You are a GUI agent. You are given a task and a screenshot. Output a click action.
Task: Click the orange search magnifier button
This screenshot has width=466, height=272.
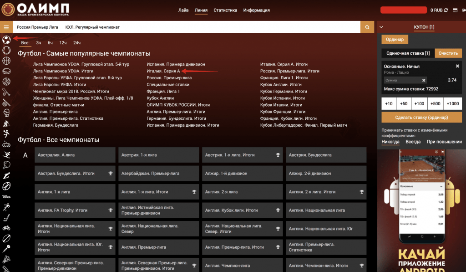point(367,27)
